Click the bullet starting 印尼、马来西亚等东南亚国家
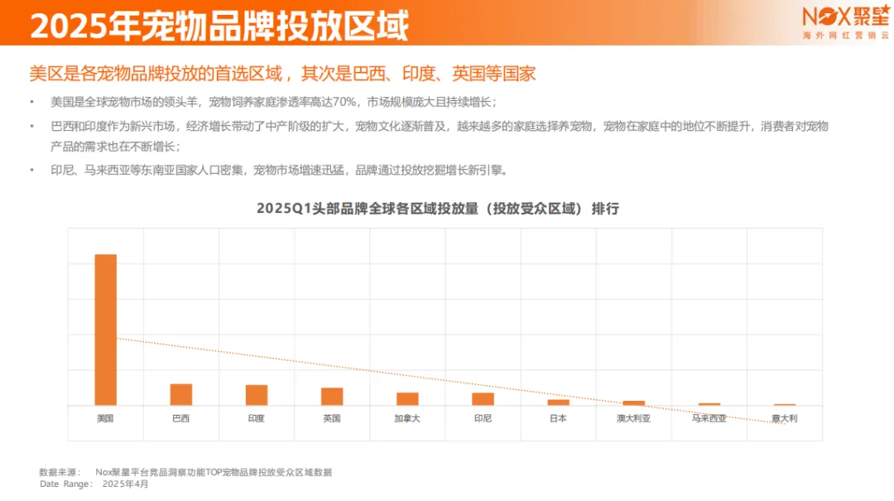 click(279, 170)
